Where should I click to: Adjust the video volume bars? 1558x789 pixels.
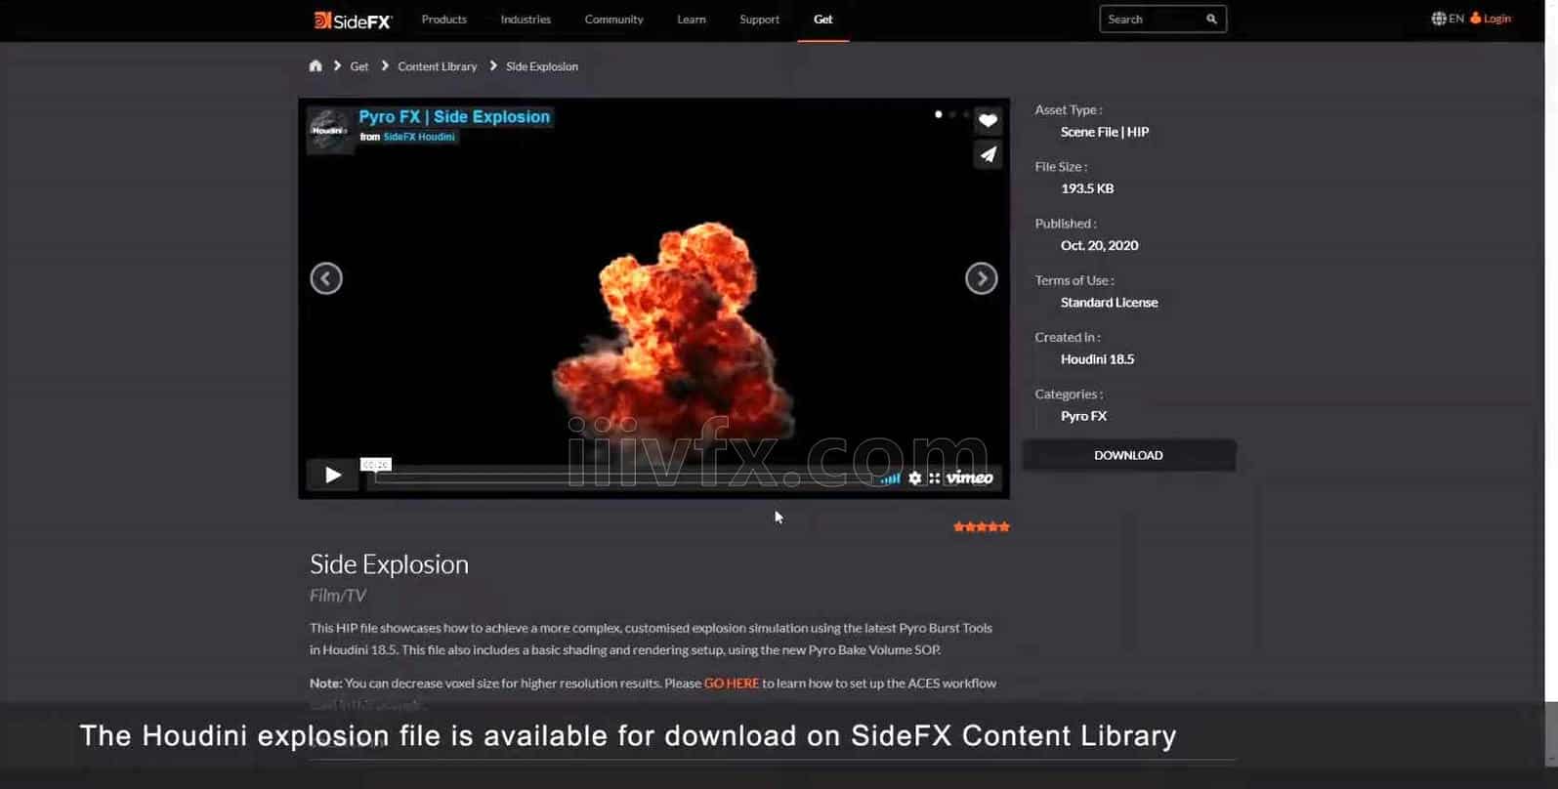(890, 478)
